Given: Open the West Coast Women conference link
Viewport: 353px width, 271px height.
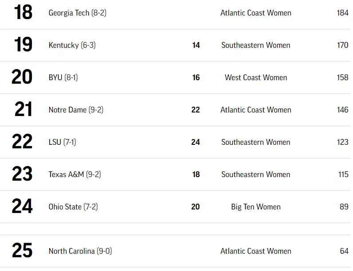Looking at the screenshot, I should click(x=256, y=77).
